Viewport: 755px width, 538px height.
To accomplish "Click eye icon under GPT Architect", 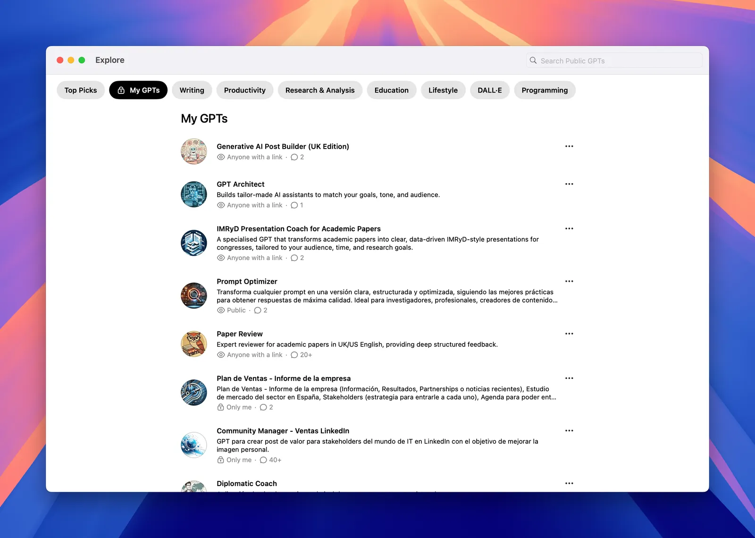I will [221, 205].
